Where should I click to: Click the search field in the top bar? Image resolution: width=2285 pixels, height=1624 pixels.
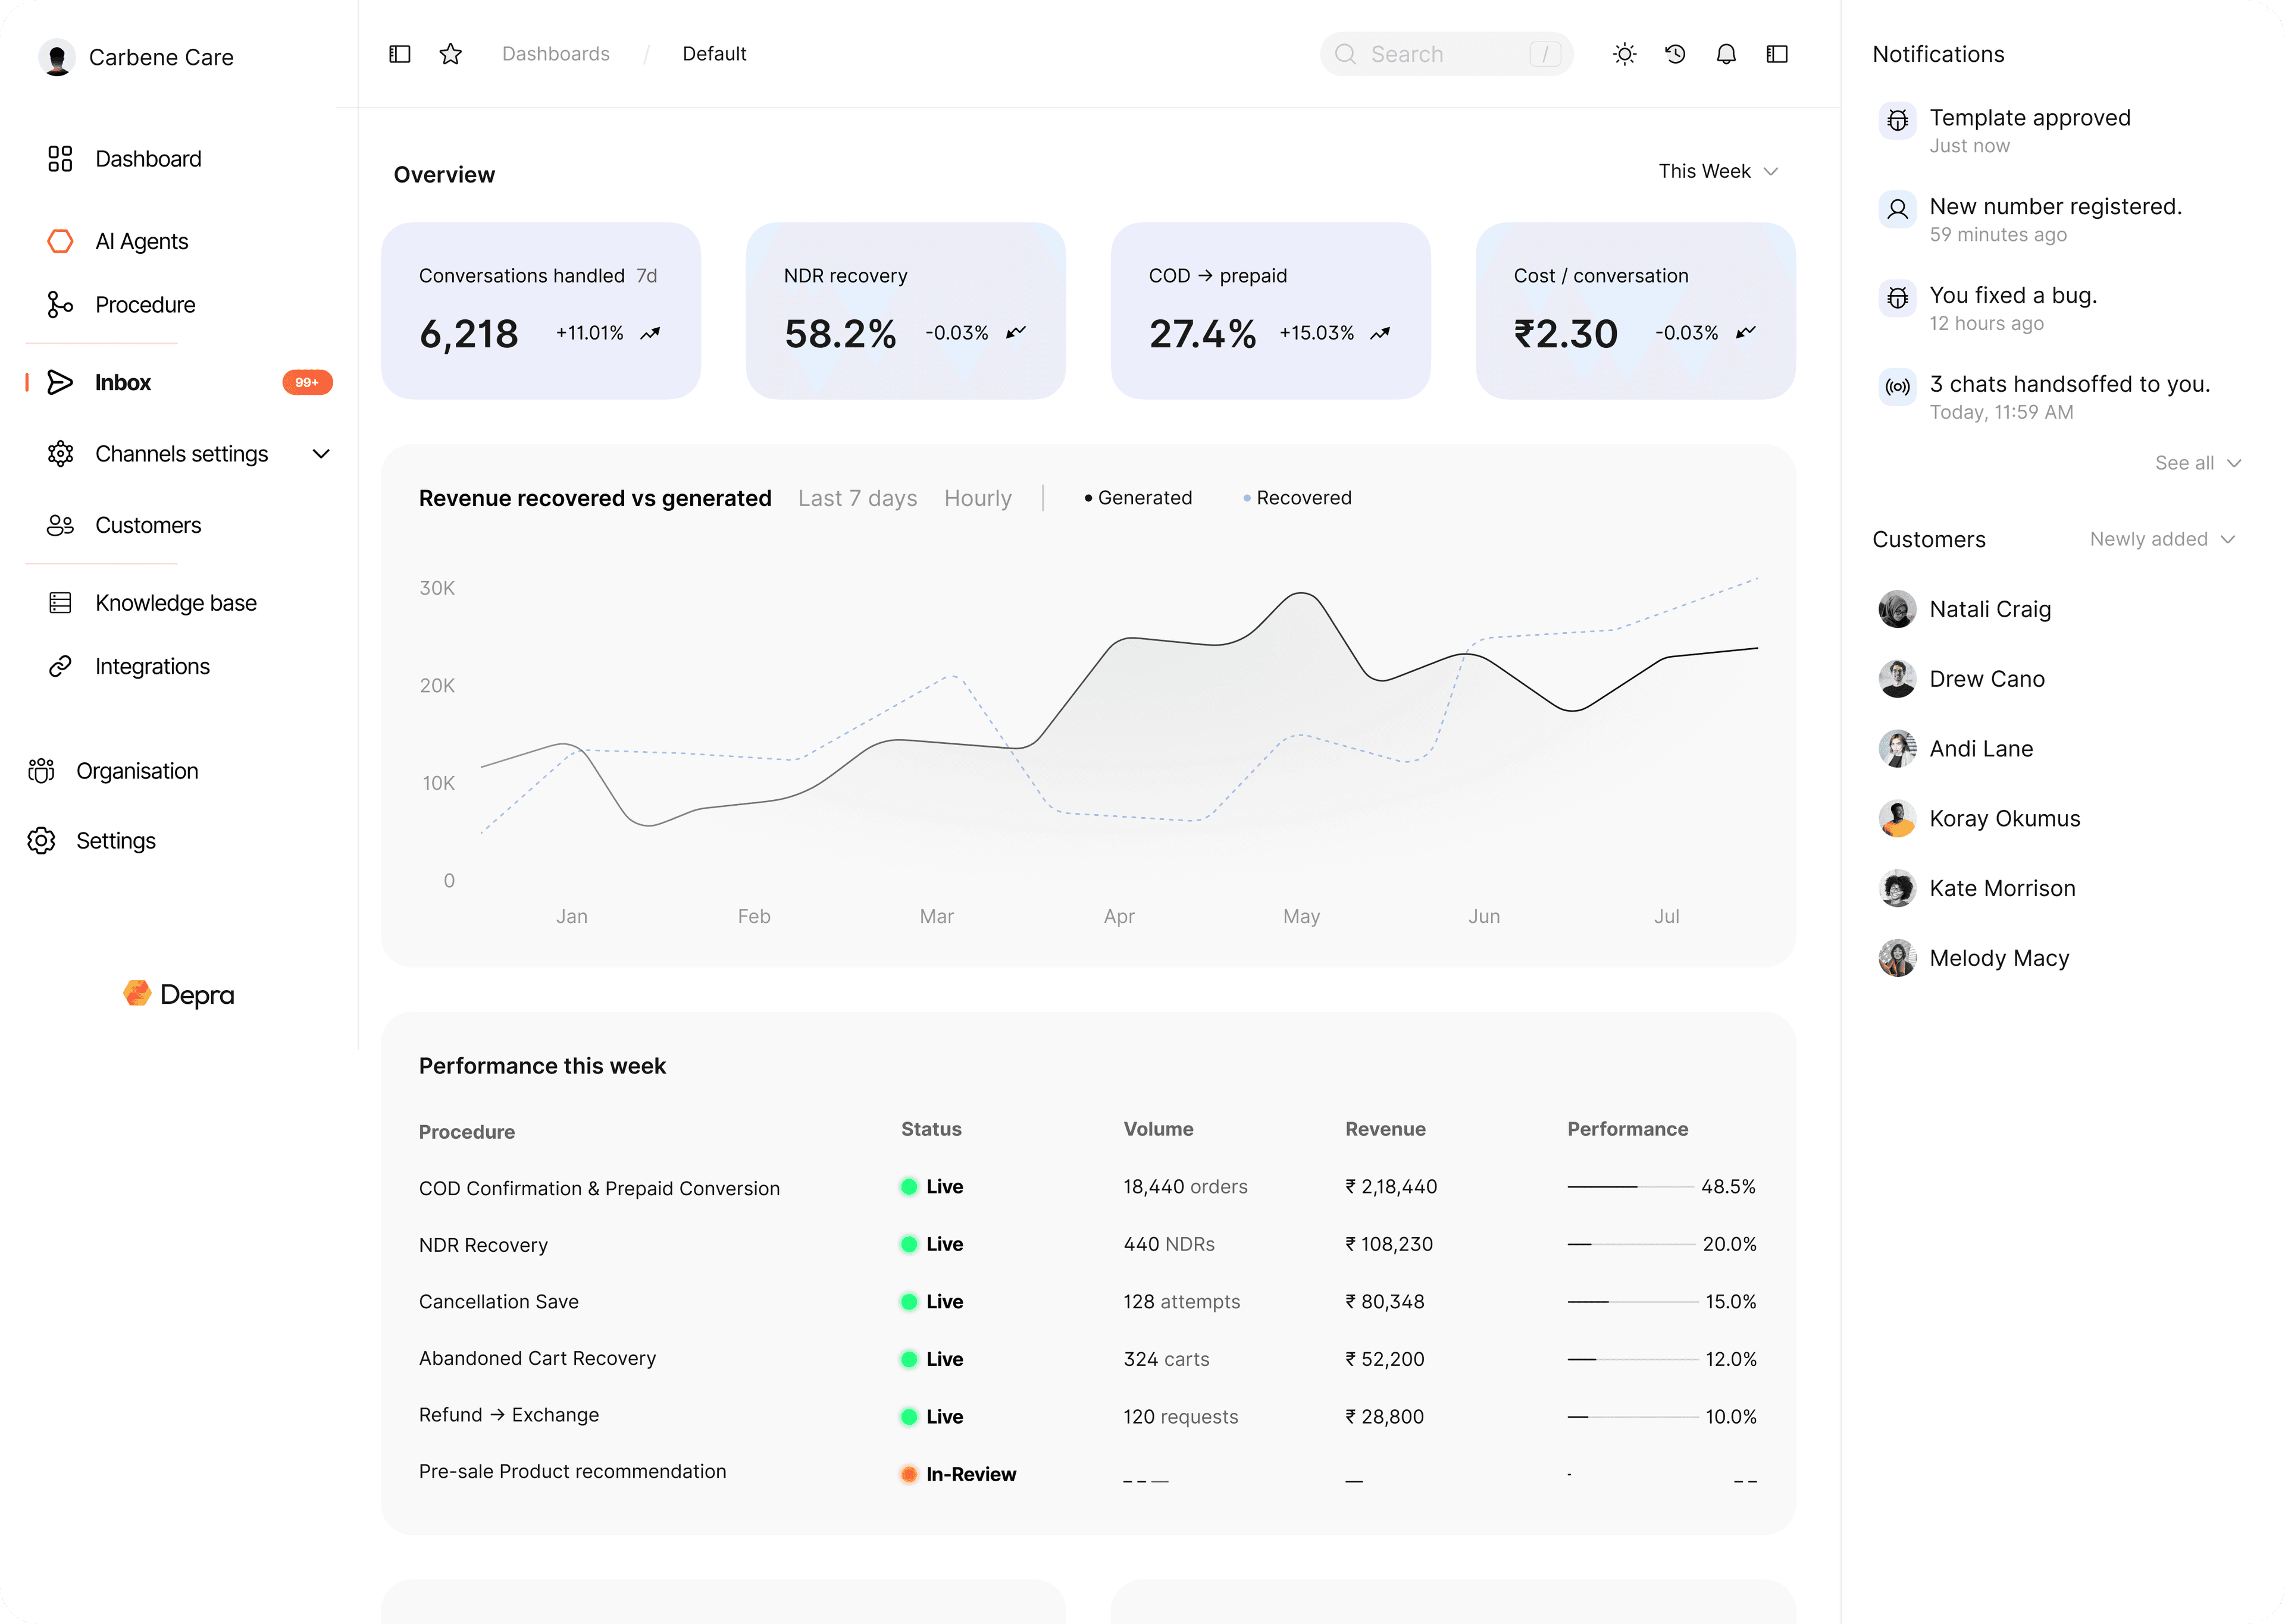pyautogui.click(x=1445, y=54)
